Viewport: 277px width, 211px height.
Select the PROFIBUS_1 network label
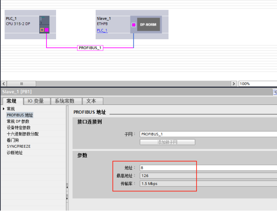coord(90,48)
